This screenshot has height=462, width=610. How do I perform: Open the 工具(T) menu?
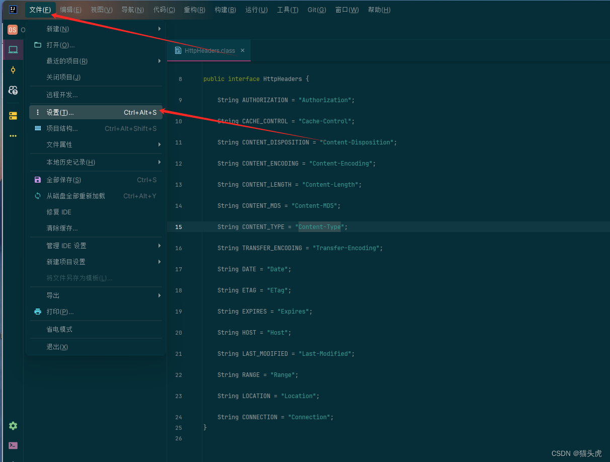point(287,10)
